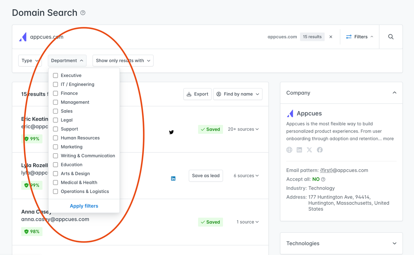
Task: Click the globe website icon in Company panel
Action: pos(289,150)
